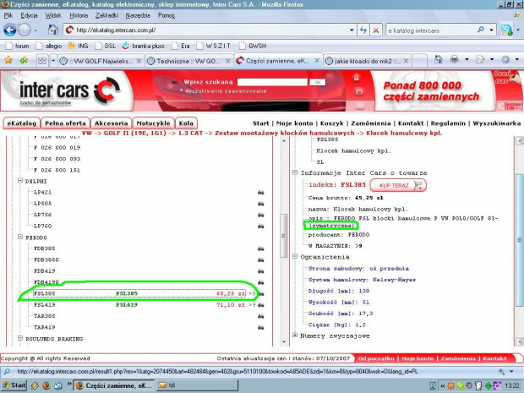Open the quick tabs grid icon
This screenshot has width=524, height=393.
[x=42, y=61]
